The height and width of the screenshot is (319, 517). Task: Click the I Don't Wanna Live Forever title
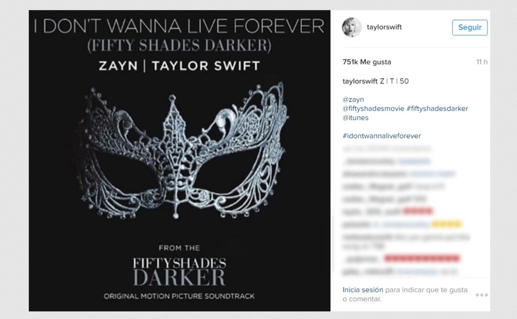coord(179,26)
